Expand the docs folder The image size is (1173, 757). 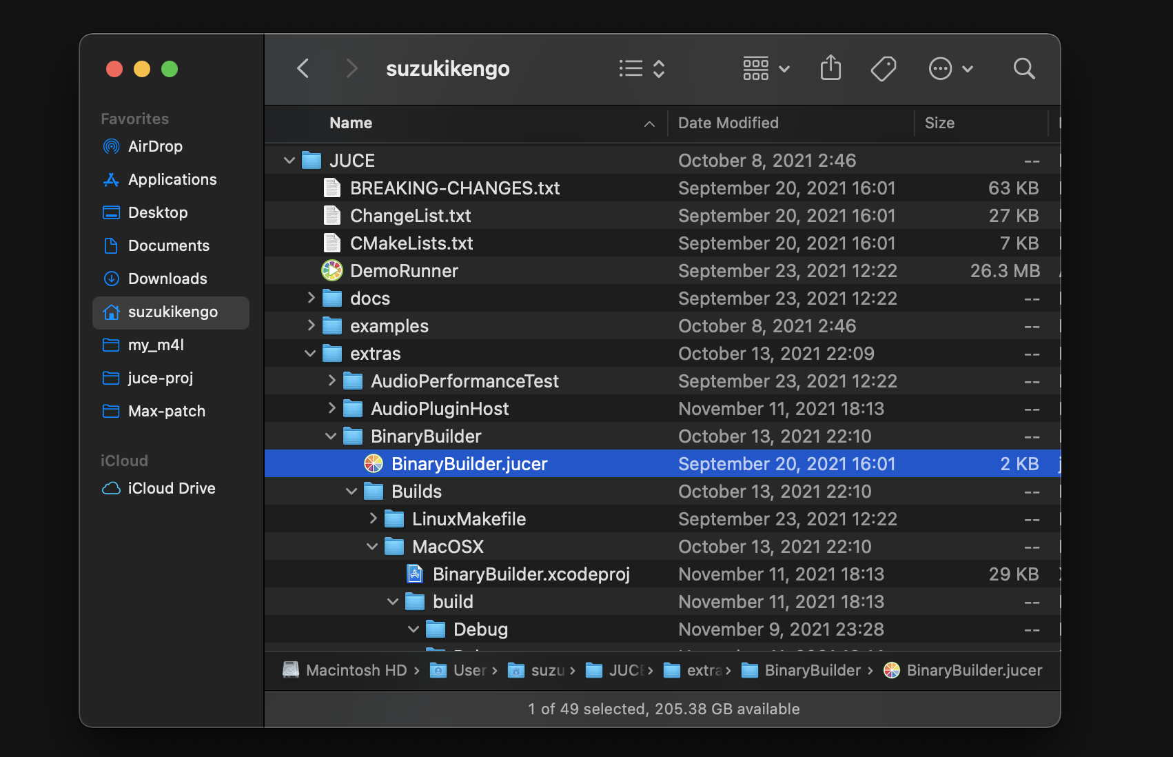[x=311, y=298]
